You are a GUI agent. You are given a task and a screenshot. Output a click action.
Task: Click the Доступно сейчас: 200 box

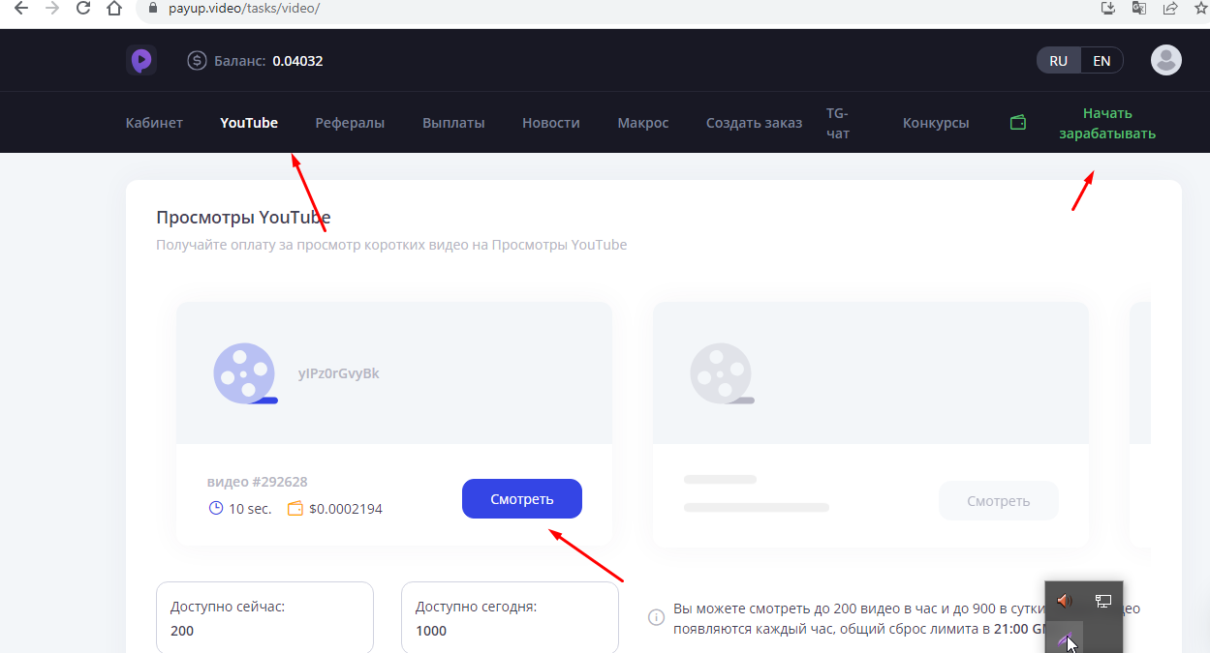tap(264, 617)
